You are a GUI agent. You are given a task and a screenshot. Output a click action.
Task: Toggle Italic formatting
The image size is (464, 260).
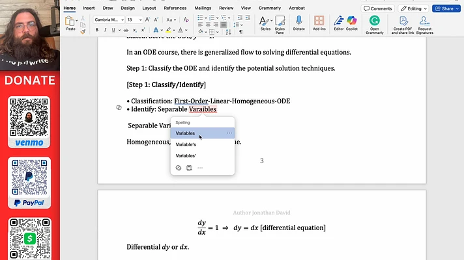[x=105, y=30]
